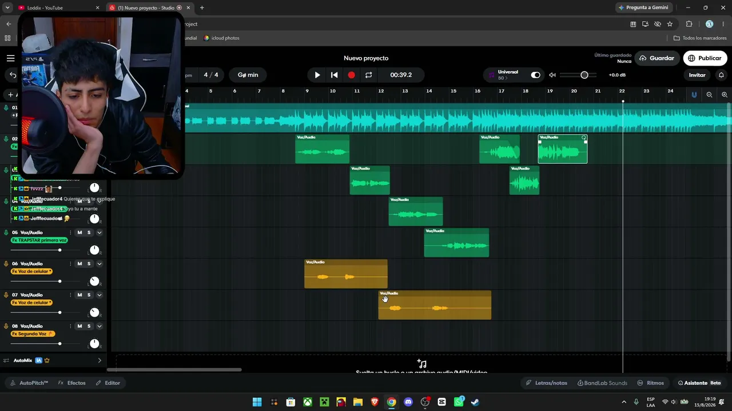
Task: Mute track 06 Voz/Audio
Action: click(79, 264)
